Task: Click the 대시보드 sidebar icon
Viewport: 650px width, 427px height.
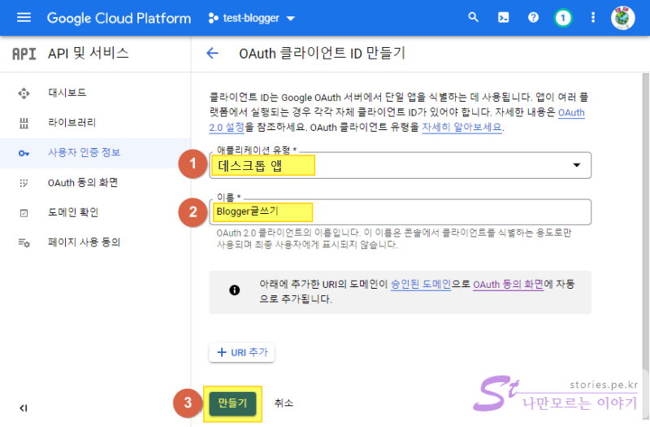Action: pyautogui.click(x=24, y=93)
